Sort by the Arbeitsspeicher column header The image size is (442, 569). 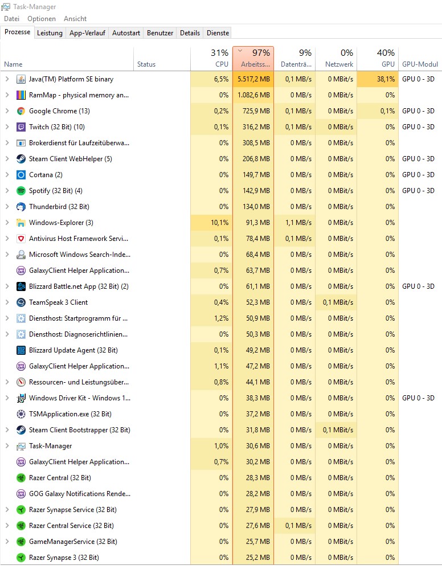pos(253,59)
